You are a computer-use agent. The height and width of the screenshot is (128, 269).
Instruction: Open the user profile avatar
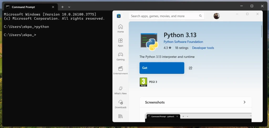click(x=216, y=16)
